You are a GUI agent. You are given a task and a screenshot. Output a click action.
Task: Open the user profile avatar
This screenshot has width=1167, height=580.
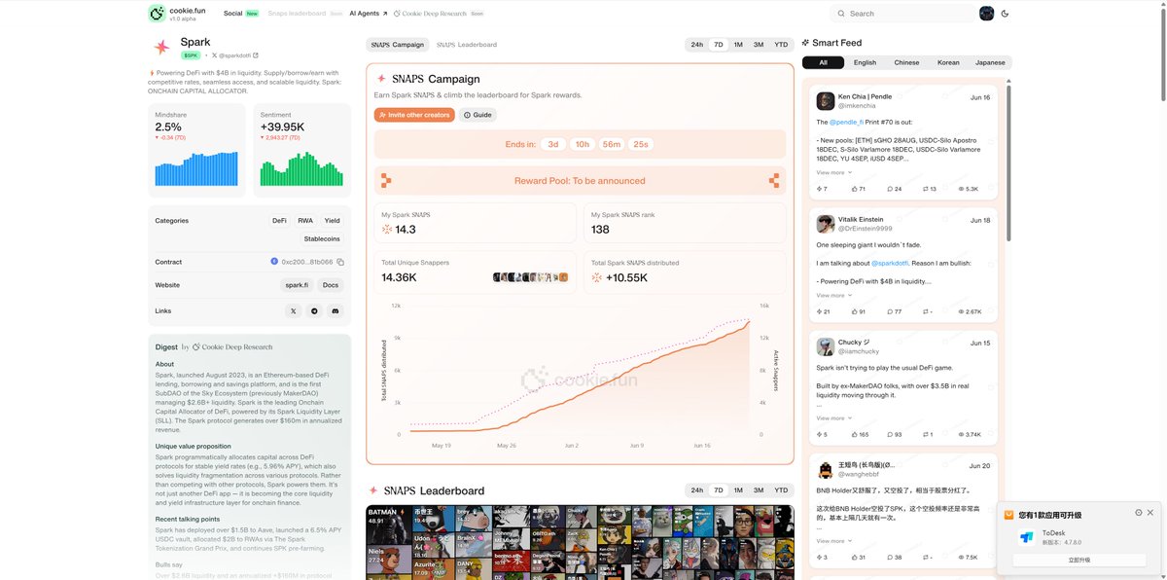click(986, 14)
